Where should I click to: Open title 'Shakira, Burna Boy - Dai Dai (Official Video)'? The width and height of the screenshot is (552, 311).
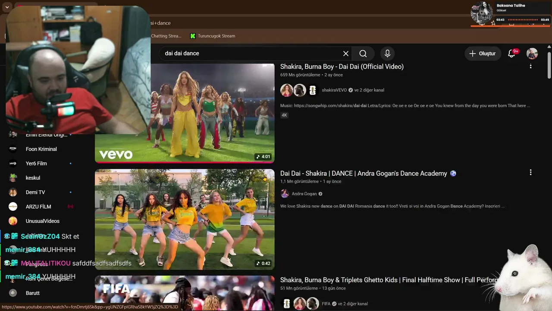342,67
